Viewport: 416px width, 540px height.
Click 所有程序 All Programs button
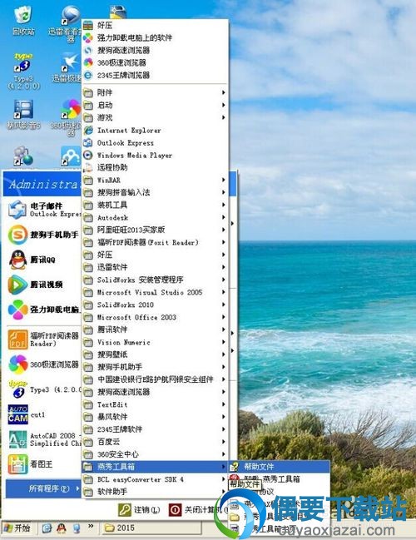[43, 488]
